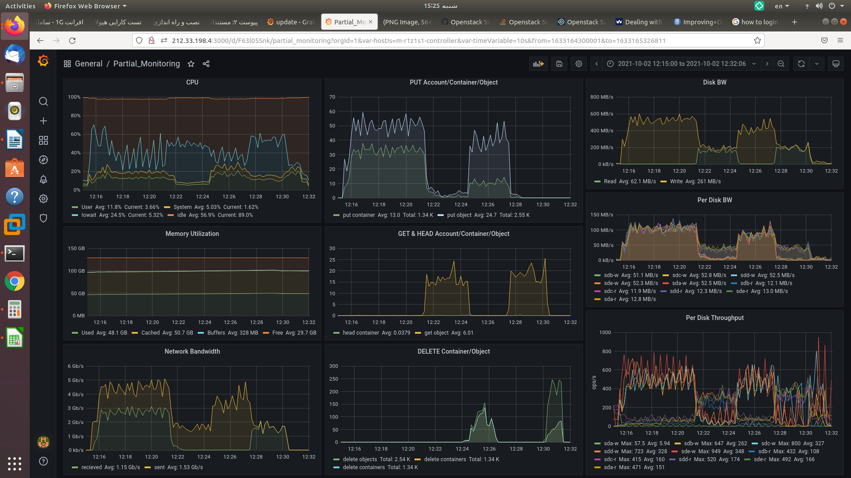Toggle iowait series in CPU legend

tap(89, 215)
